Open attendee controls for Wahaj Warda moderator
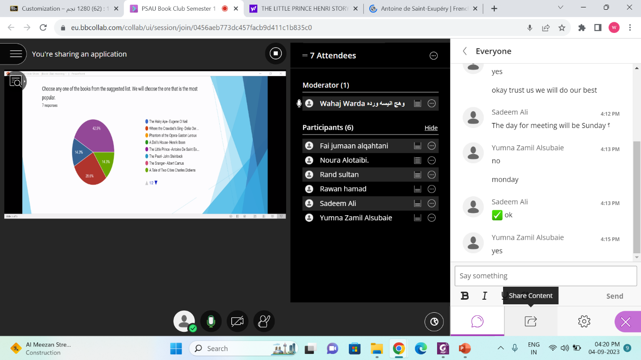This screenshot has width=641, height=360. pyautogui.click(x=432, y=103)
